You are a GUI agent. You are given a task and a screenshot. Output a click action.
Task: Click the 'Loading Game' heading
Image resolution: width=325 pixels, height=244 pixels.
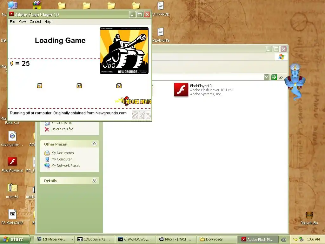[x=60, y=40]
